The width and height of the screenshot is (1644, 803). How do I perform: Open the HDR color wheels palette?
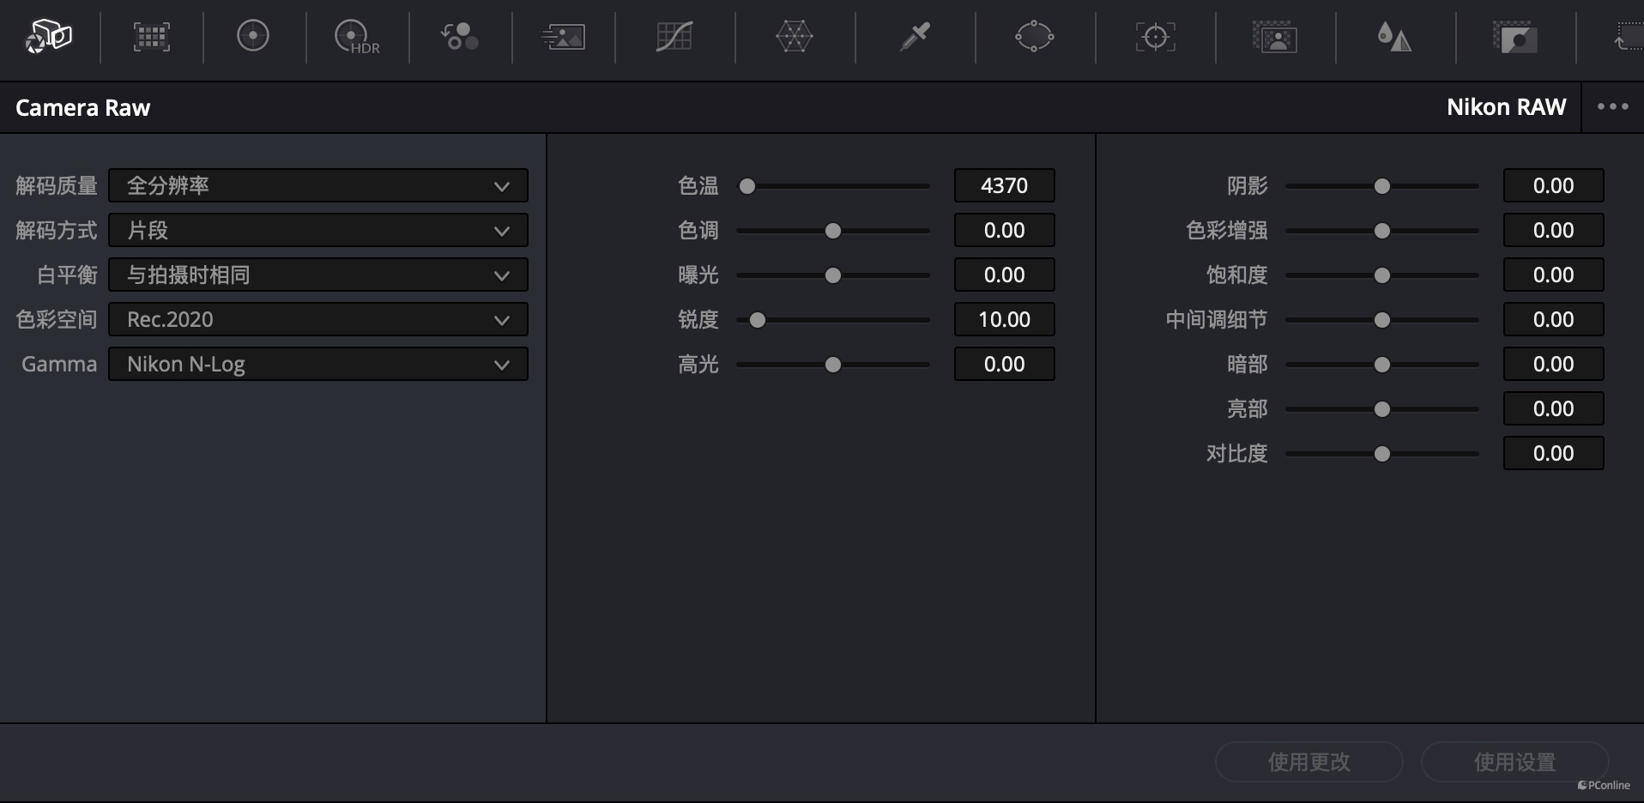356,36
